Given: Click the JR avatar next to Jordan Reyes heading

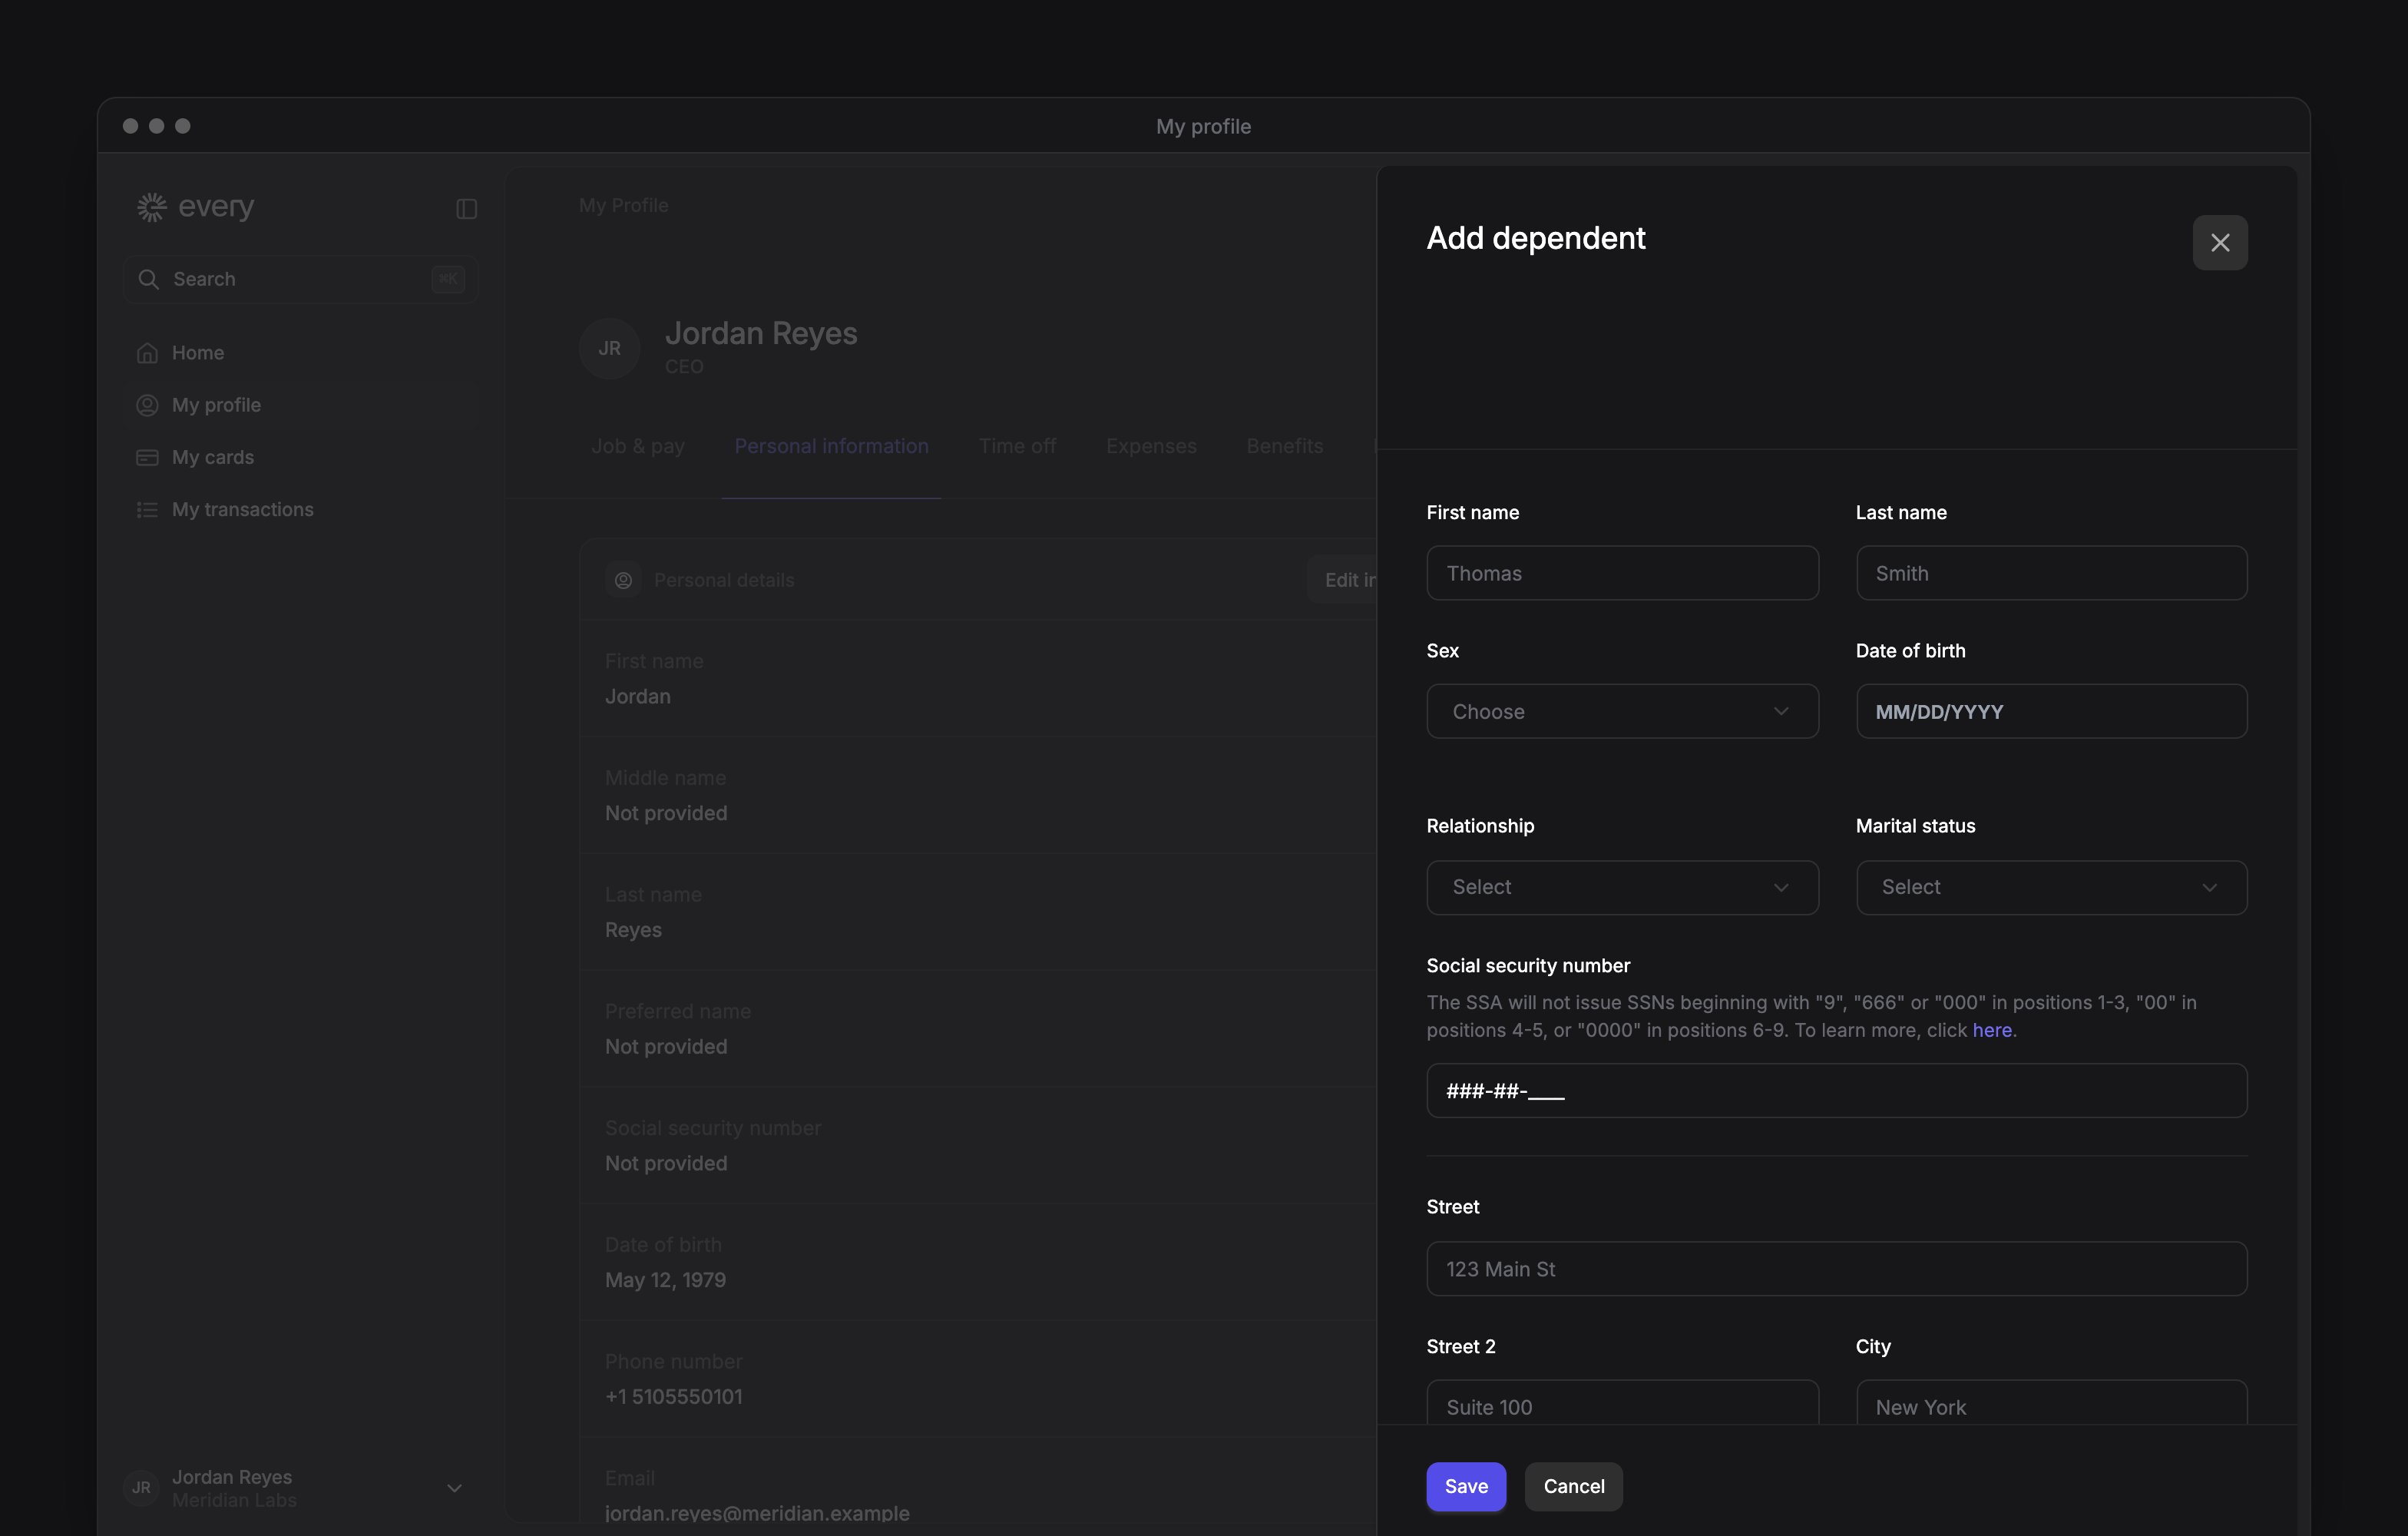Looking at the screenshot, I should click(x=609, y=348).
